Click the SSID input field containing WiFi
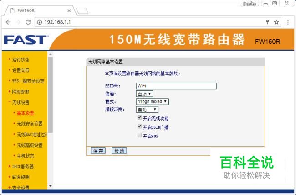Image resolution: width=296 pixels, height=195 pixels. tap(176, 86)
